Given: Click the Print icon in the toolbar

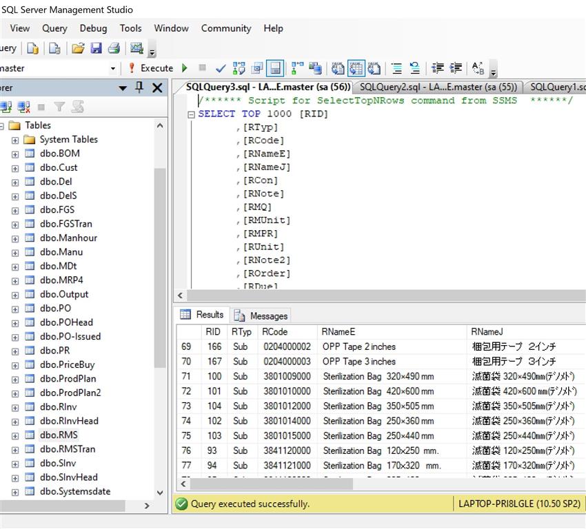Looking at the screenshot, I should [x=114, y=48].
